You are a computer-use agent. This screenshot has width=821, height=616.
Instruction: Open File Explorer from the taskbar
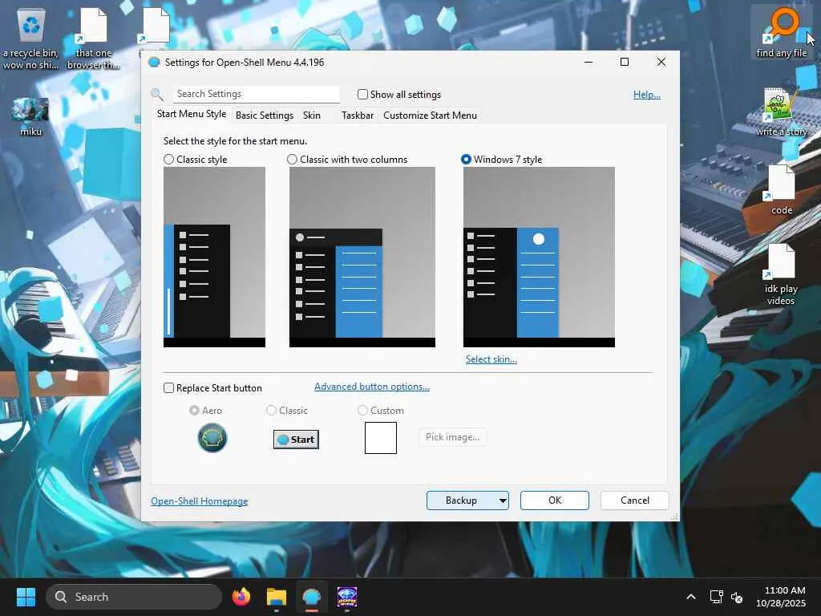coord(277,597)
